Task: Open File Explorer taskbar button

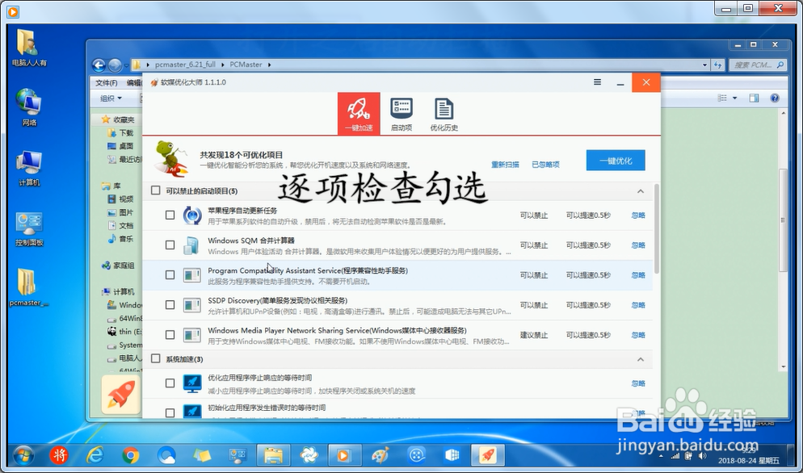Action: [274, 455]
